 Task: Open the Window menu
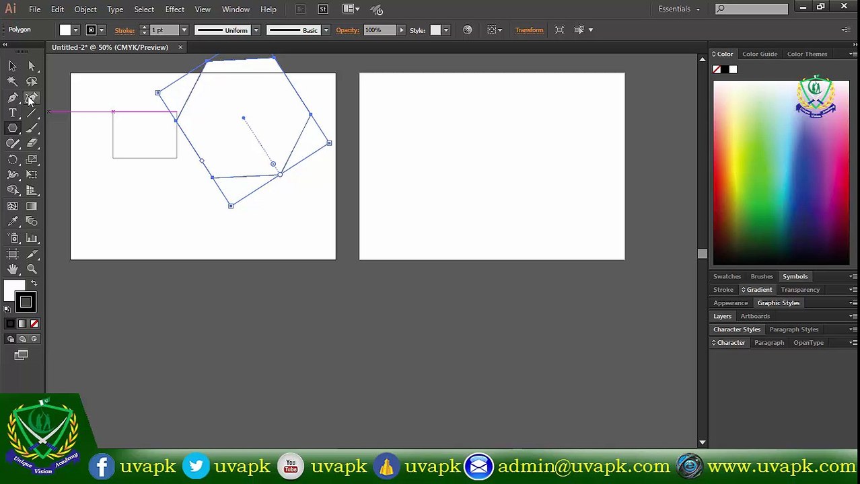236,9
